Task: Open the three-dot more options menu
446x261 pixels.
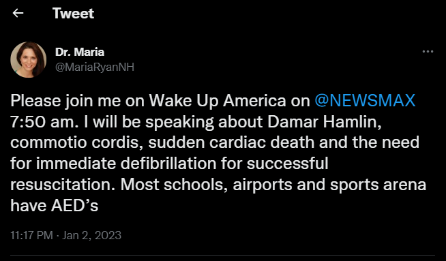Action: coord(428,52)
